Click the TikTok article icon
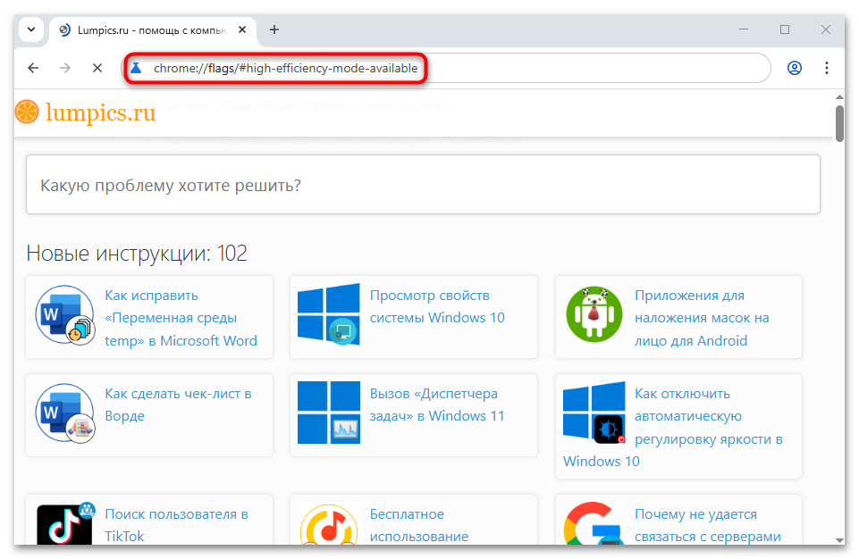859x559 pixels. (65, 523)
